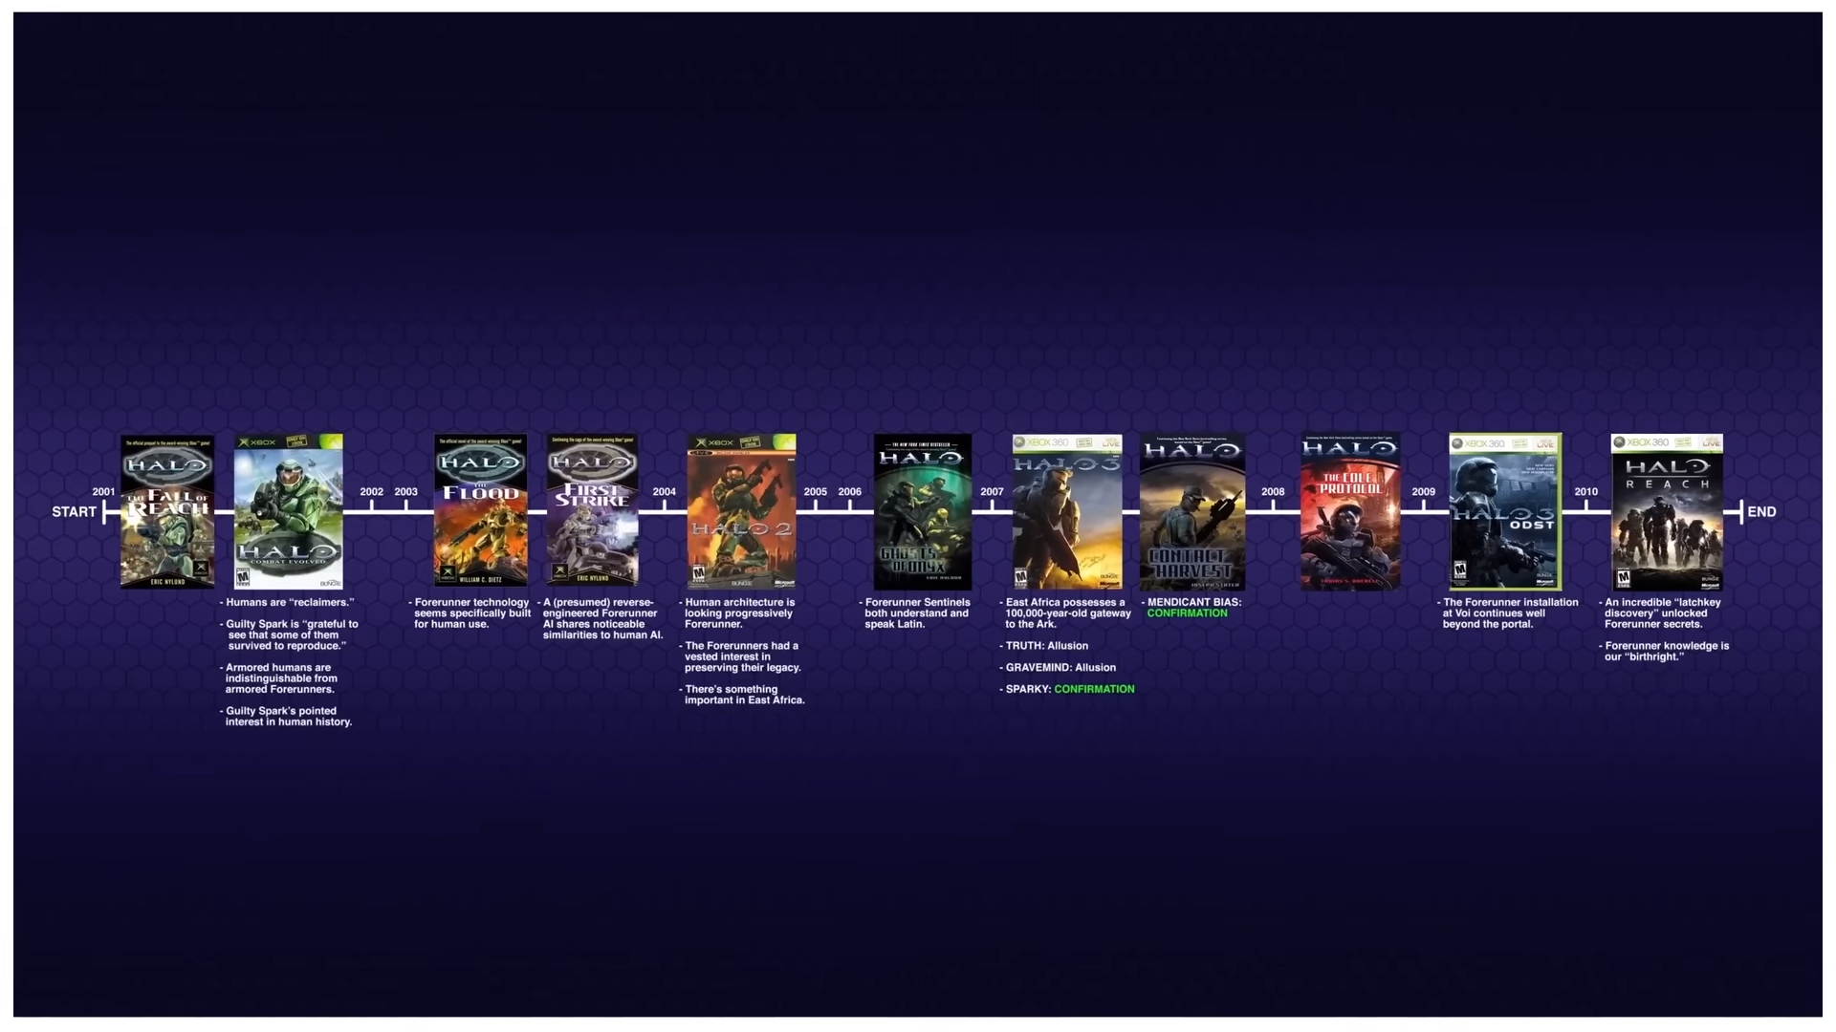Click the Halo: First Strike cover
The image size is (1836, 1032).
click(592, 510)
